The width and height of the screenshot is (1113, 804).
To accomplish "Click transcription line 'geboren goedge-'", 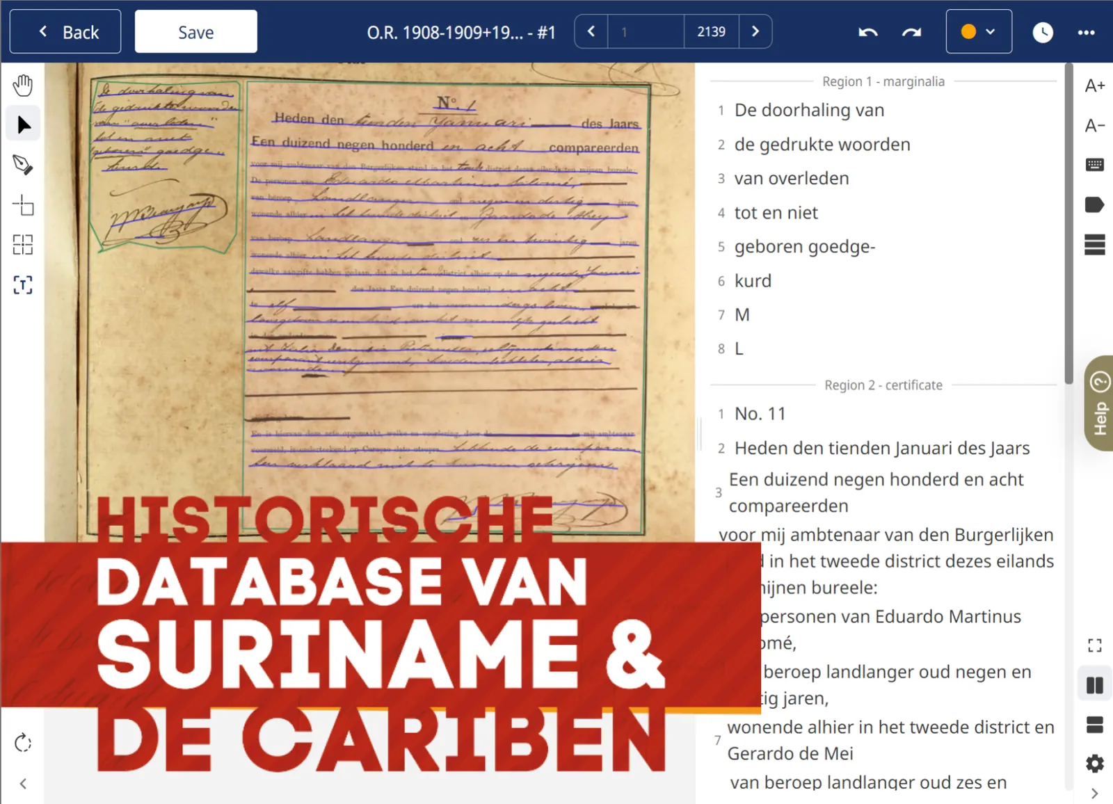I will coord(805,246).
